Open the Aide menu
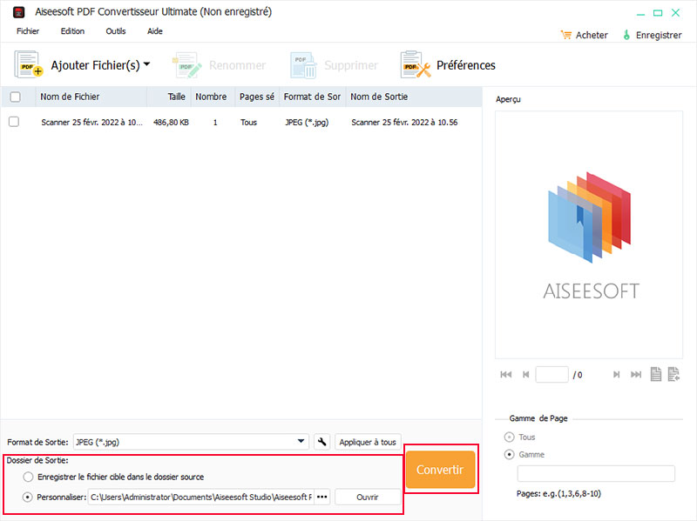The image size is (697, 521). point(155,31)
